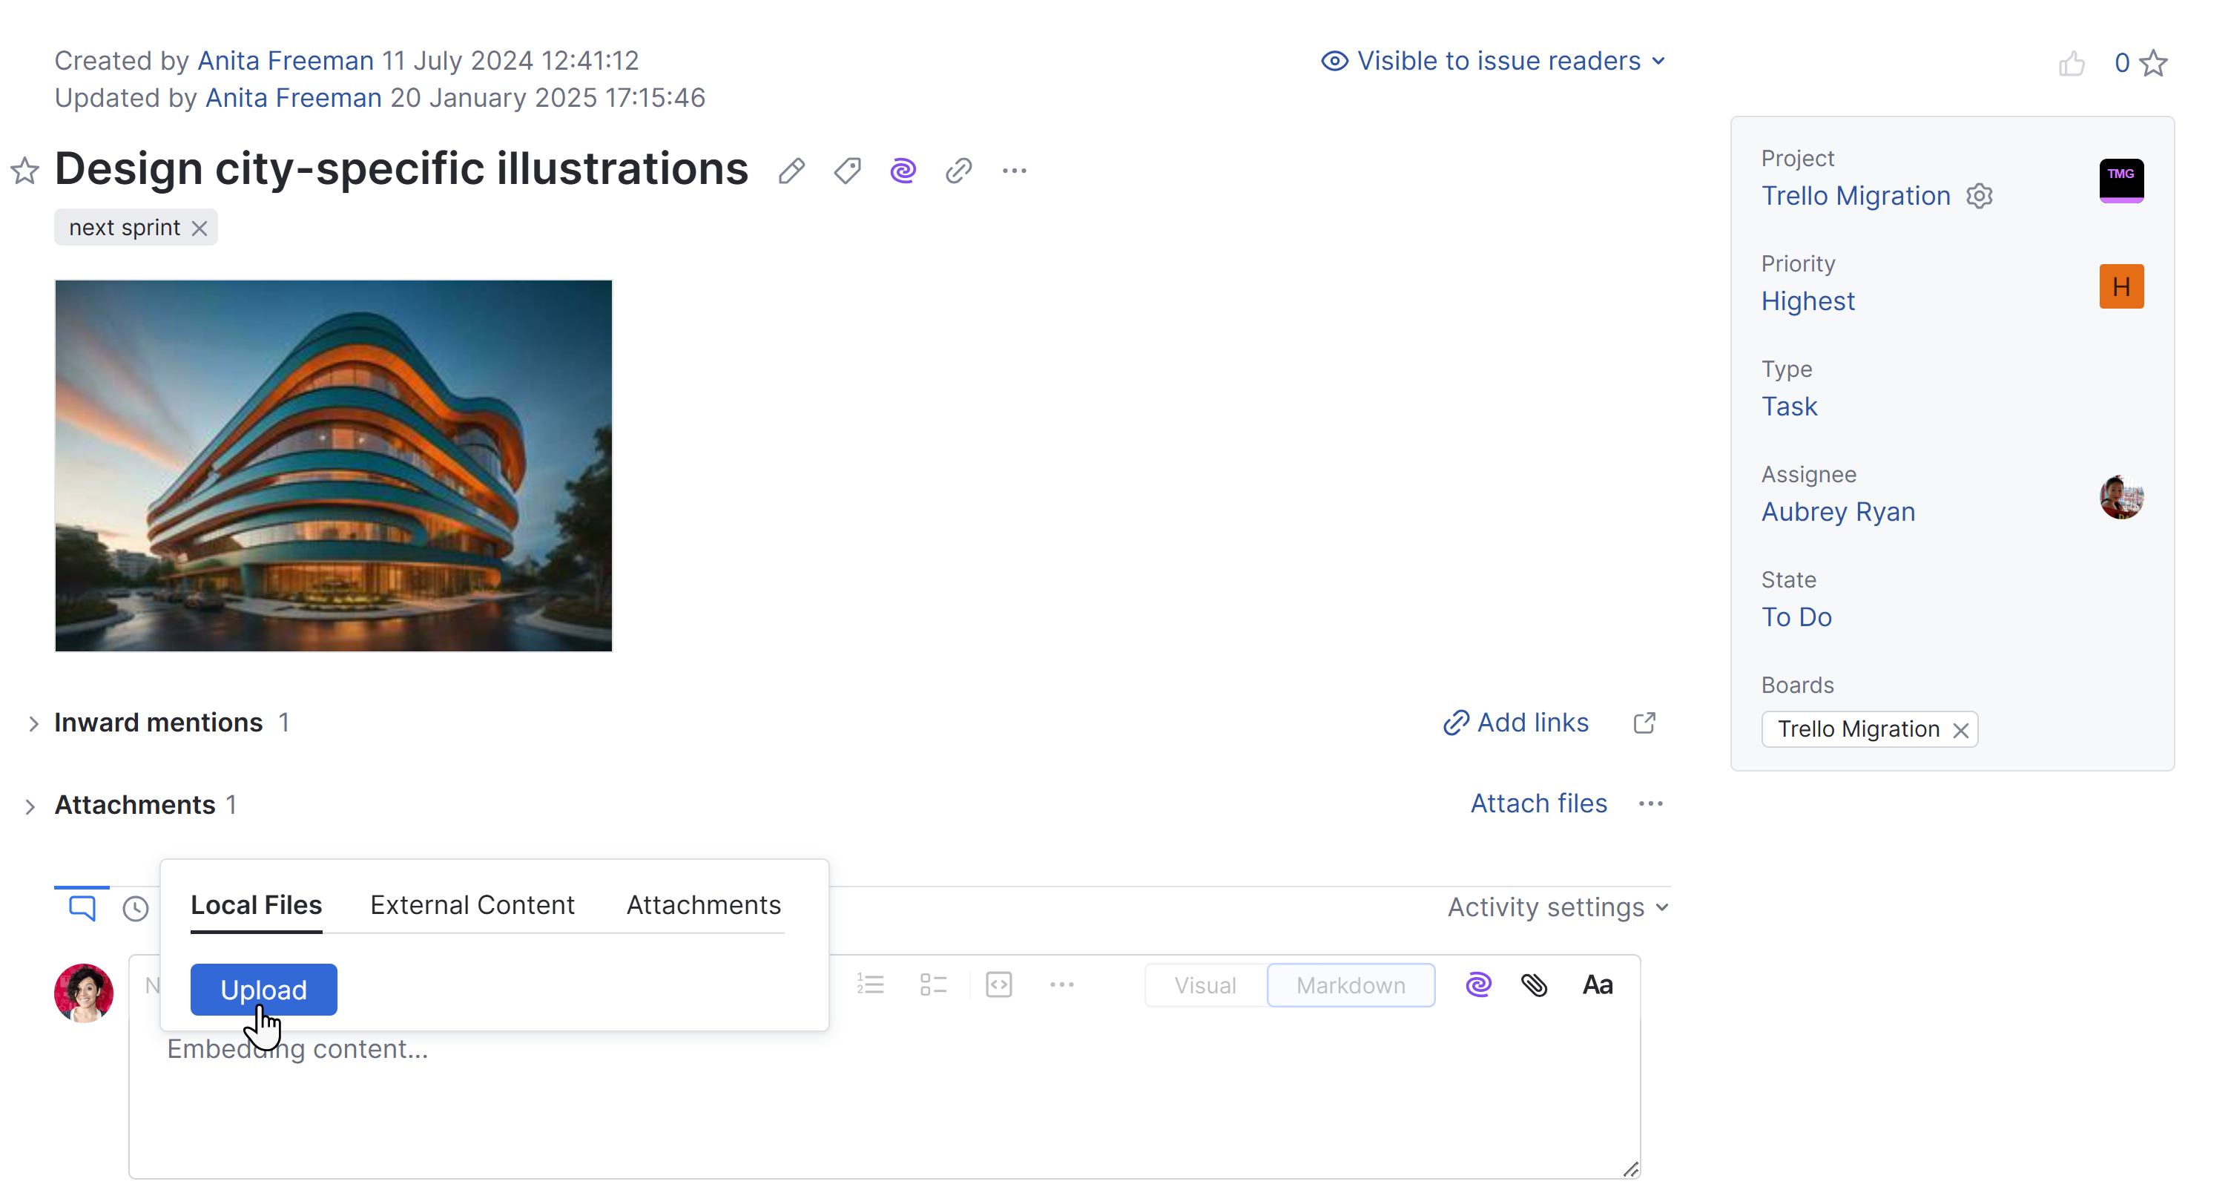Switch to the Attachments tab in popup
Viewport: 2231px width, 1187px height.
point(703,904)
